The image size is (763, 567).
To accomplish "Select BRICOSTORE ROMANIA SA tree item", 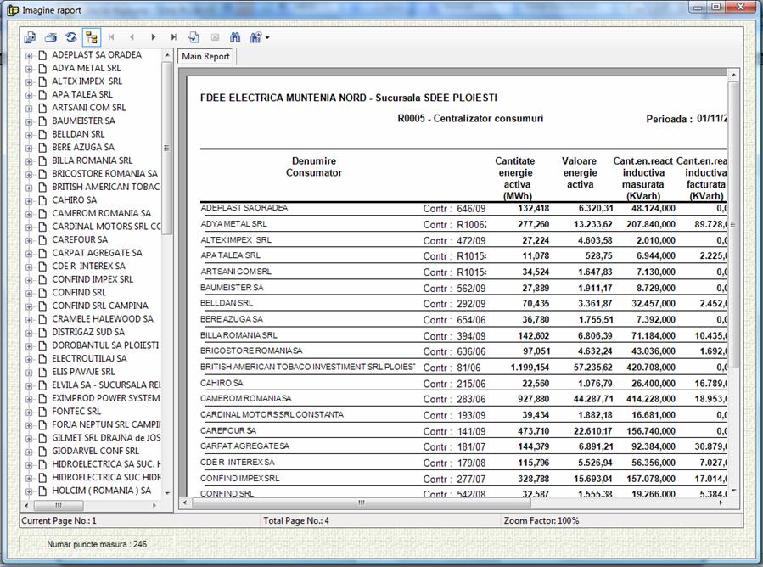I will pyautogui.click(x=104, y=173).
